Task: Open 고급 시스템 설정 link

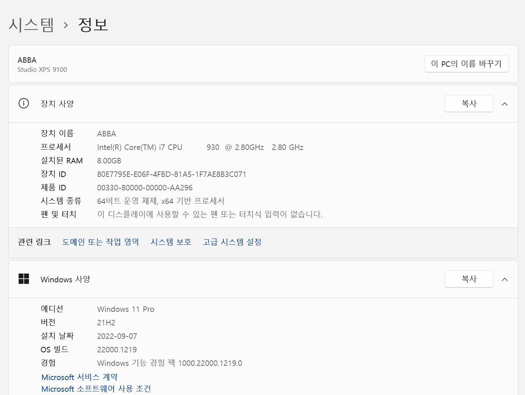Action: pos(232,242)
